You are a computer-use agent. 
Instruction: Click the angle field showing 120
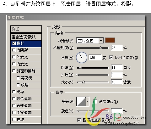(x=95, y=58)
